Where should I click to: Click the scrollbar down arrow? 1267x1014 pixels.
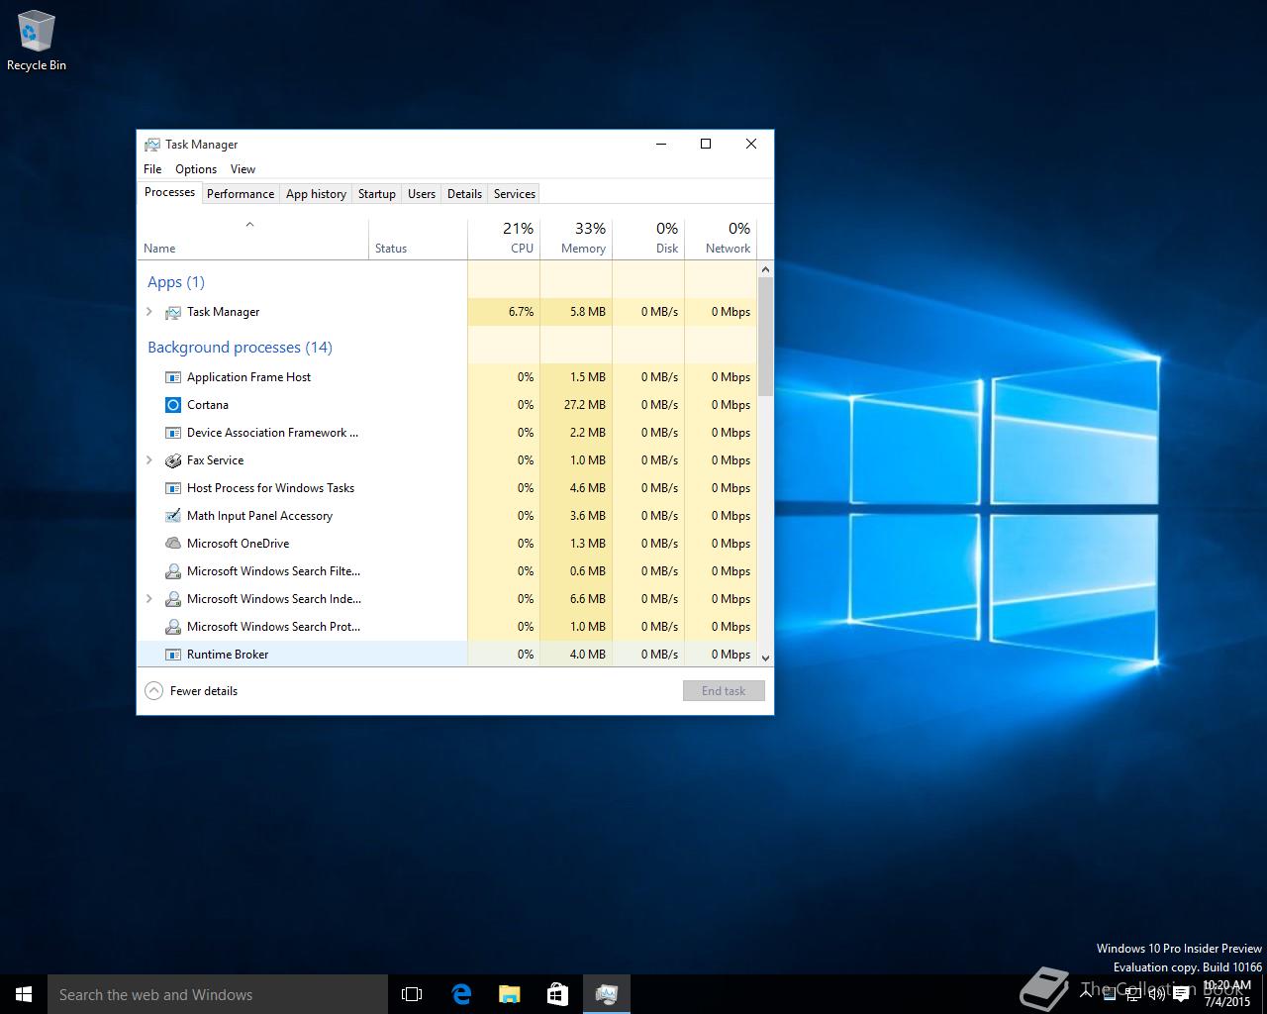click(765, 658)
